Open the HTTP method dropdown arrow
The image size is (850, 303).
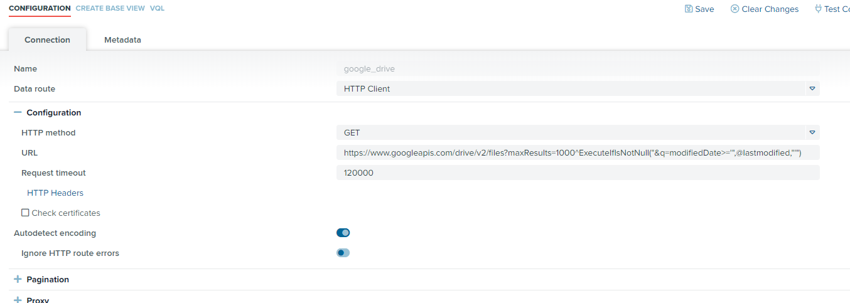[x=812, y=132]
